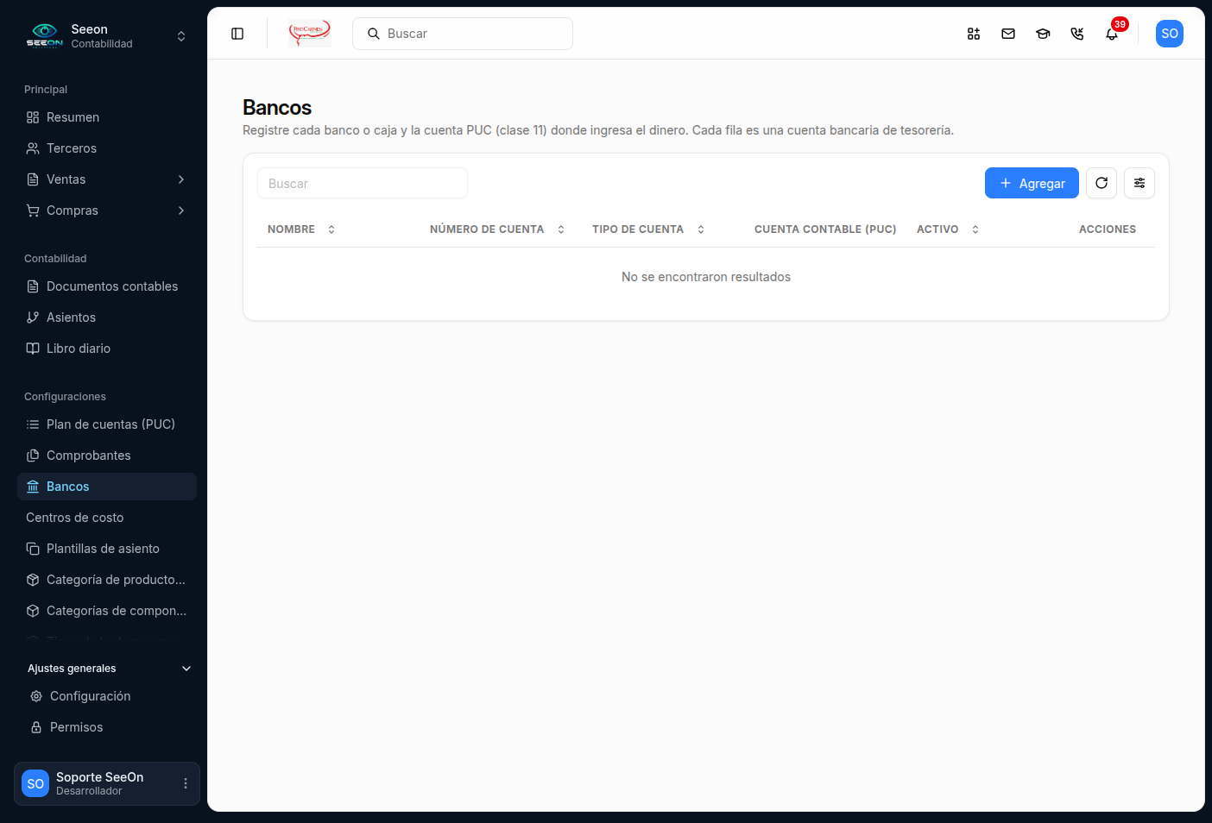Open notifications bell with 39 badge
1212x823 pixels.
(x=1112, y=34)
